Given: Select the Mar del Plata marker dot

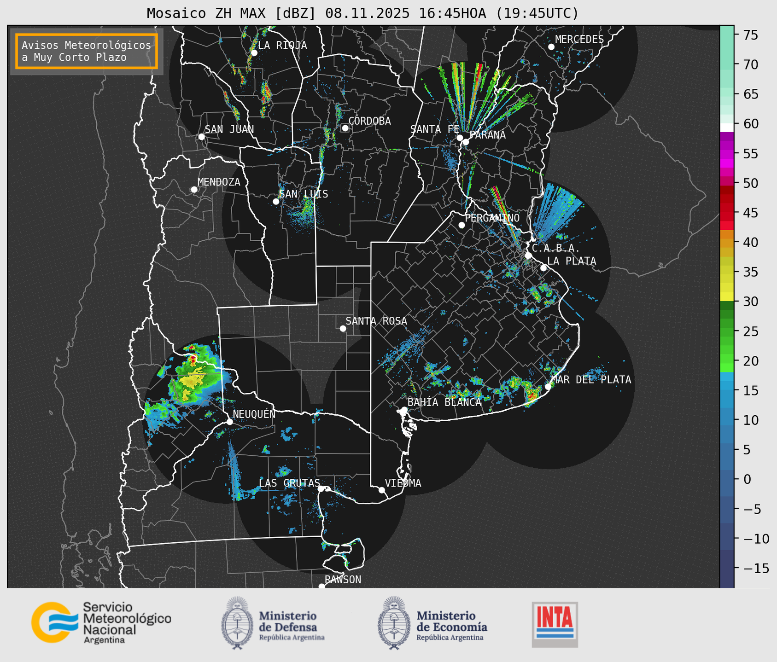Looking at the screenshot, I should click(548, 387).
